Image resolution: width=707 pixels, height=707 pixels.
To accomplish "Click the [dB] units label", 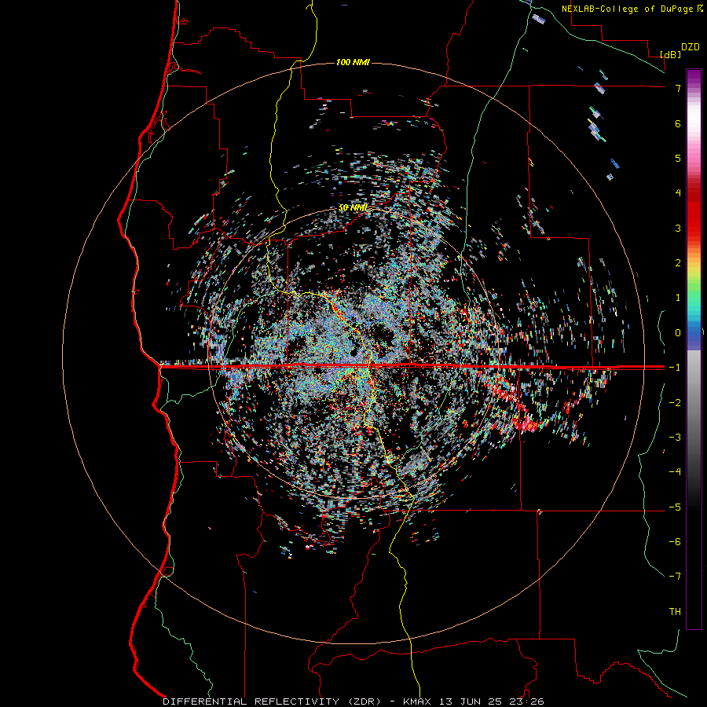I will 671,54.
